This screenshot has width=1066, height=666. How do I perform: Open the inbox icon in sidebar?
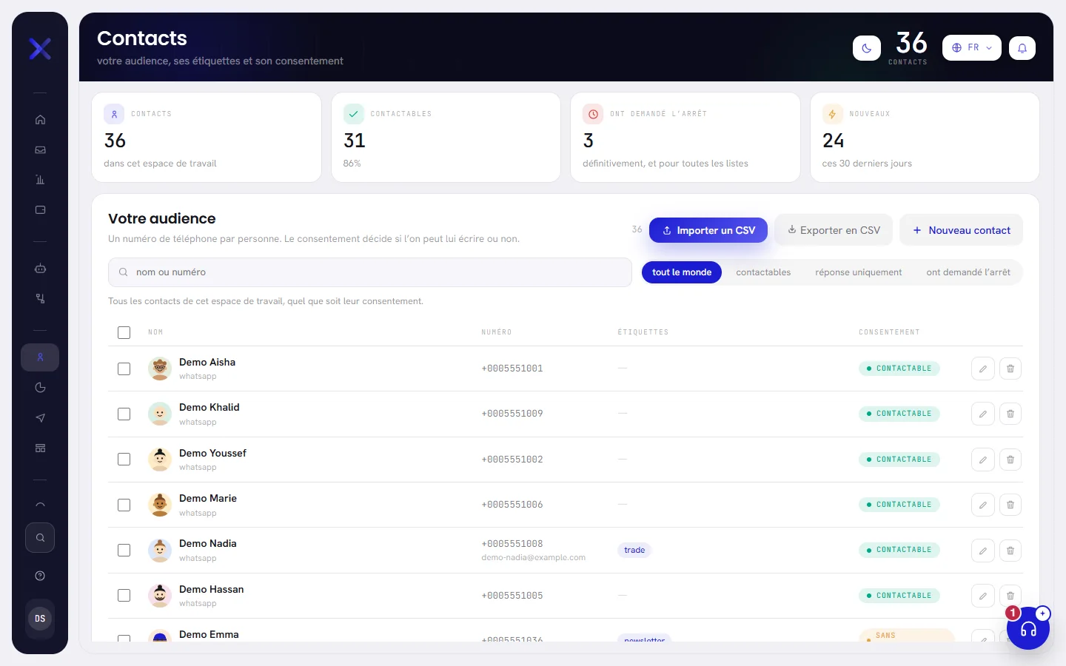[40, 150]
